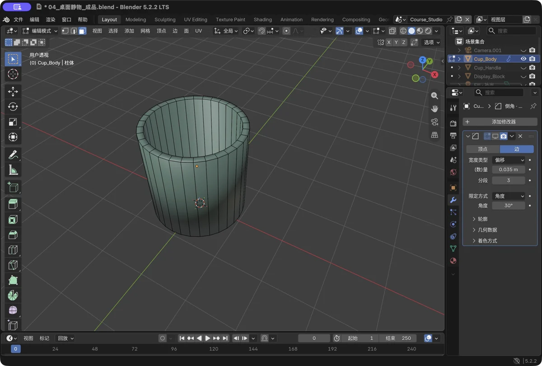Select the Annotate pencil tool
Viewport: 542px width, 366px height.
tap(13, 155)
